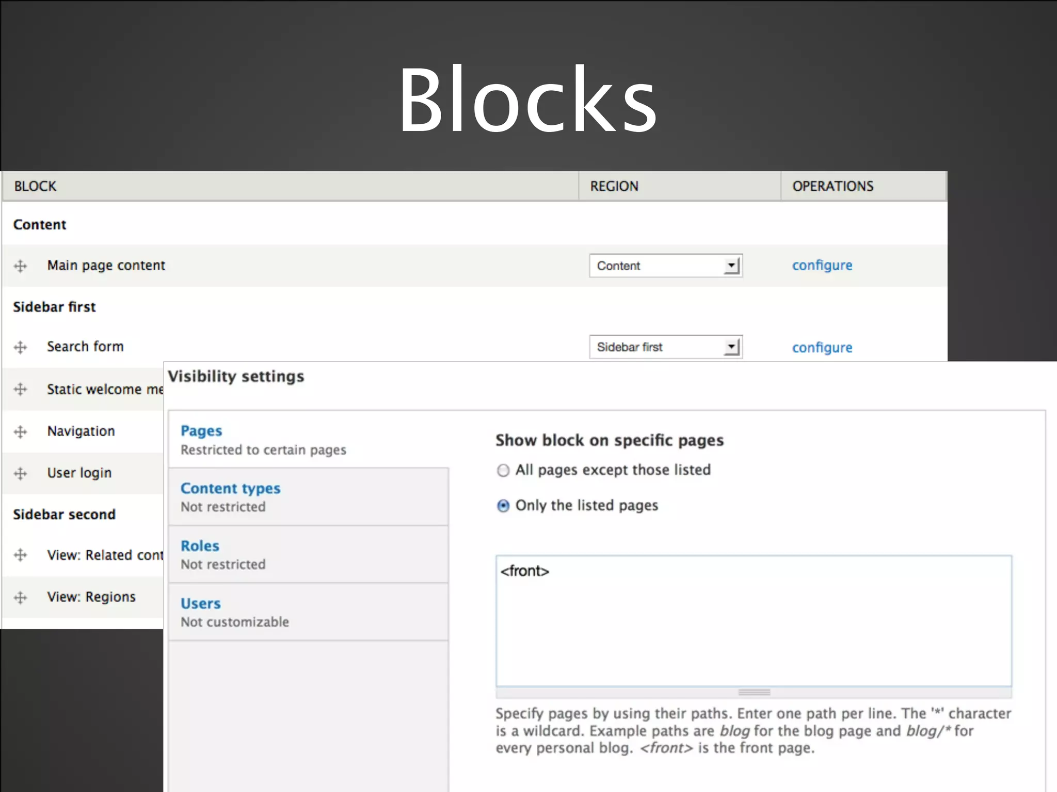Switch to the Roles visibility tab
1057x792 pixels.
click(309, 555)
